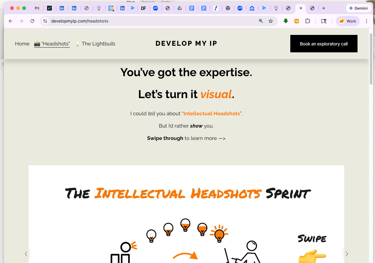375x263 pixels.
Task: Open a new tab with plus button
Action: (x=324, y=8)
